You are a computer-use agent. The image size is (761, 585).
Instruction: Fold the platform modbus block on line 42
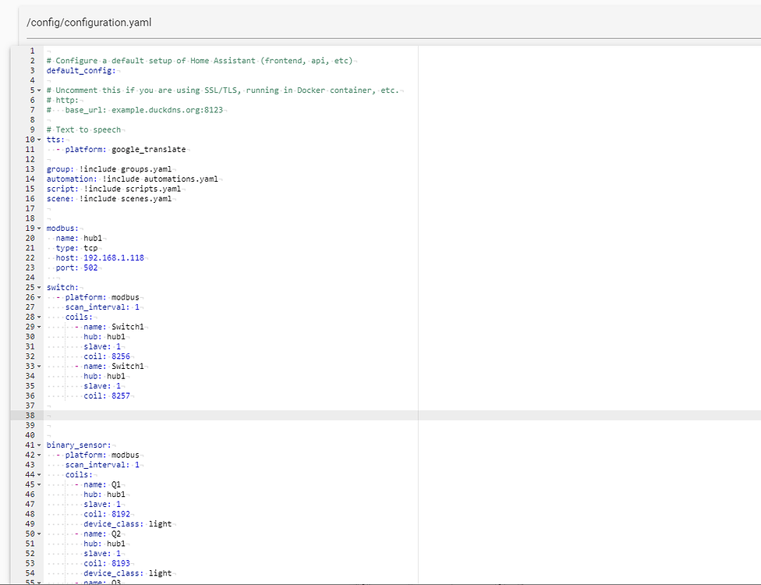pyautogui.click(x=39, y=455)
